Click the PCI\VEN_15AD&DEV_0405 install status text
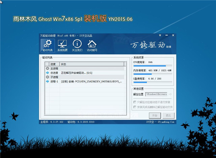 [x=91, y=81]
